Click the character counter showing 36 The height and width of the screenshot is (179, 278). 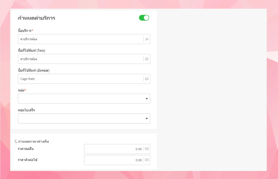[147, 39]
